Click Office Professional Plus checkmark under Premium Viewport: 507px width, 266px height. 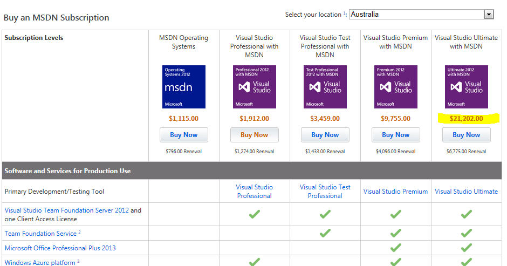pyautogui.click(x=396, y=248)
